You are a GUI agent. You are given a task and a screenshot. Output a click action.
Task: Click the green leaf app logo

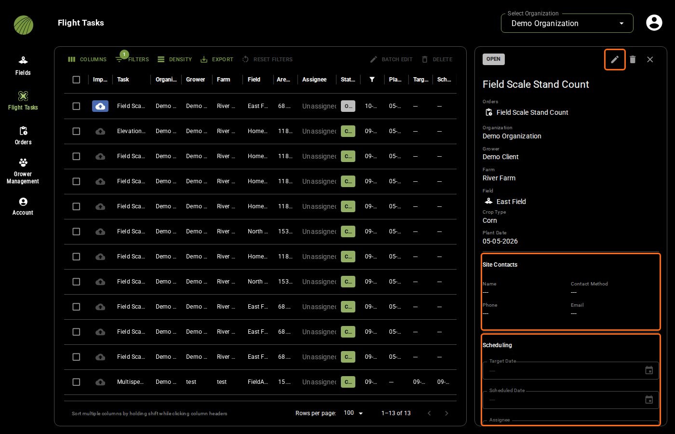[x=24, y=25]
